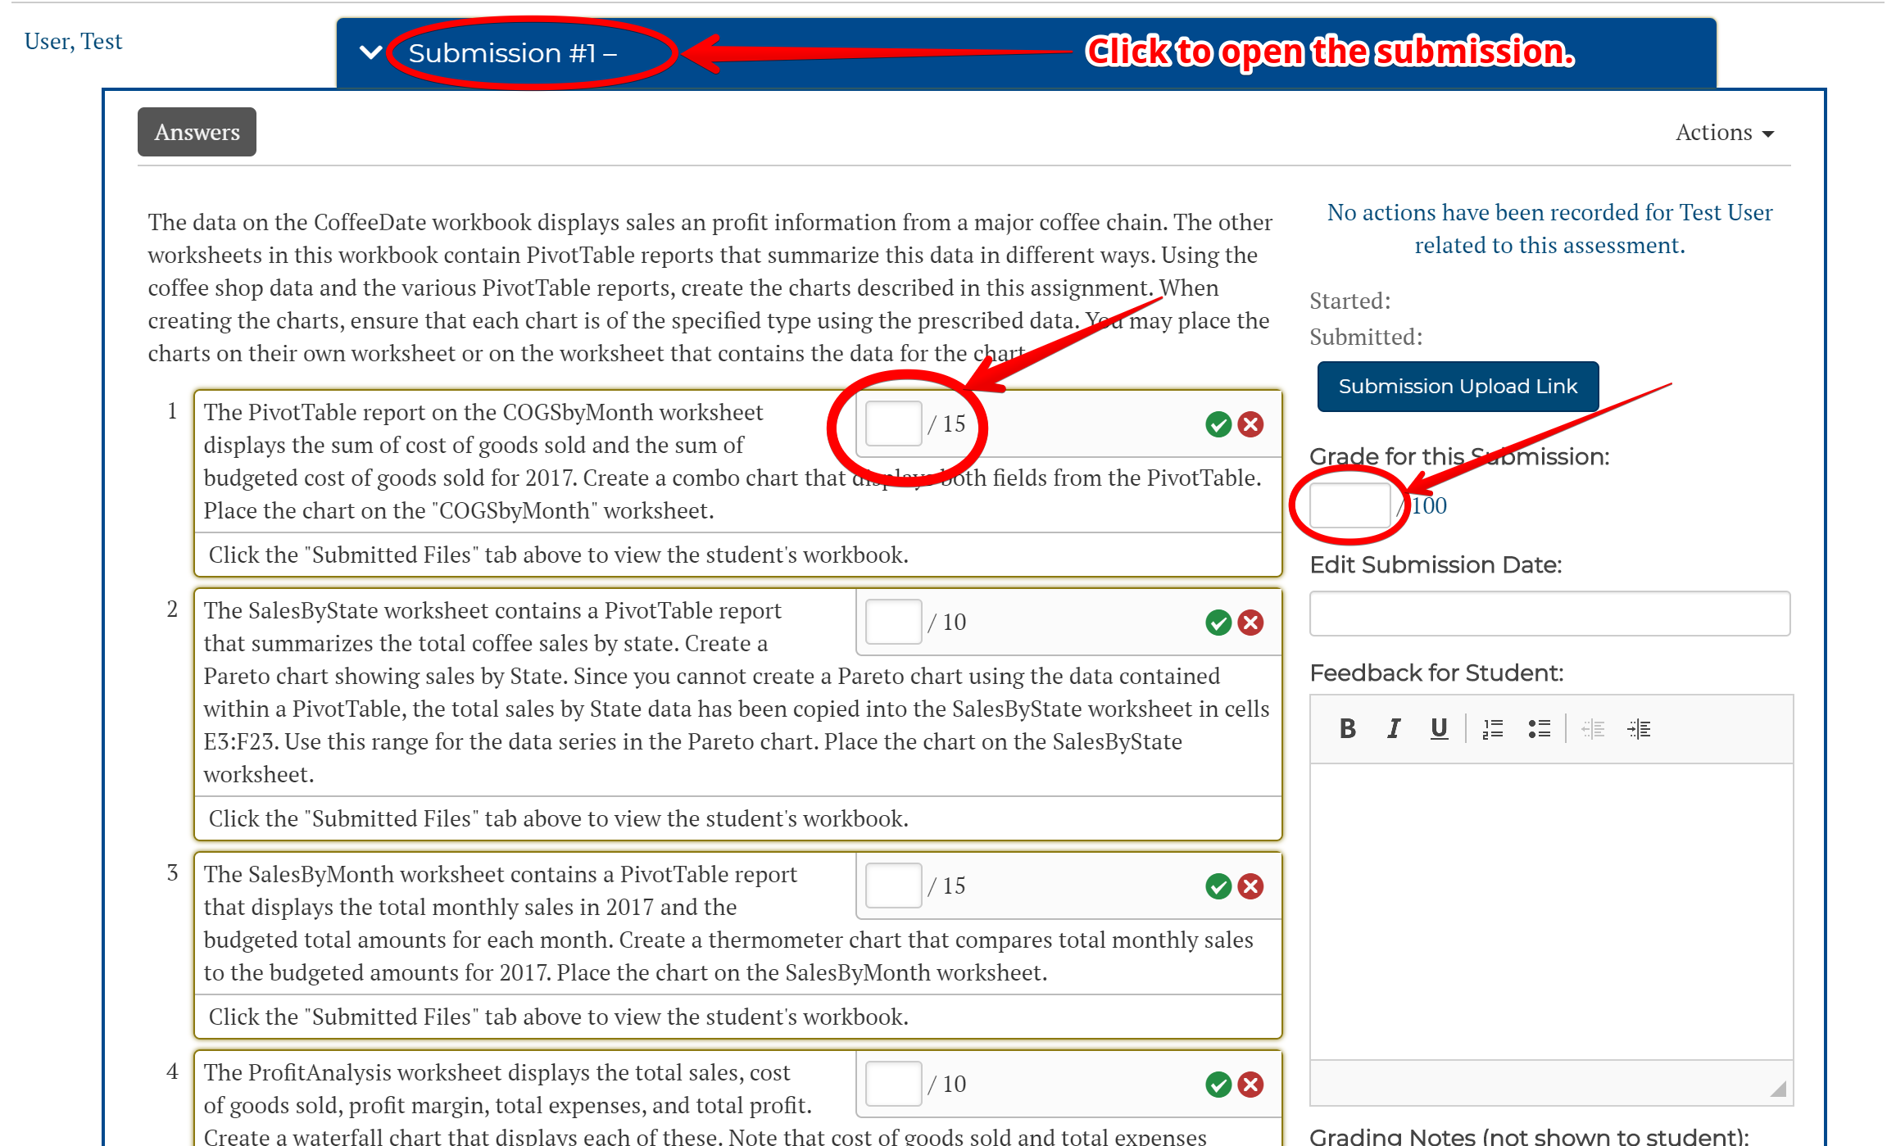Open the User, Test student link
The image size is (1896, 1146).
point(73,41)
